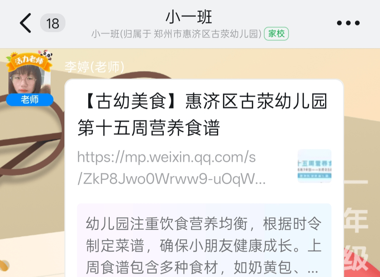Tap the shortened URL ending ZkP8Jwo0Wrww9
380x277 pixels.
pyautogui.click(x=171, y=179)
